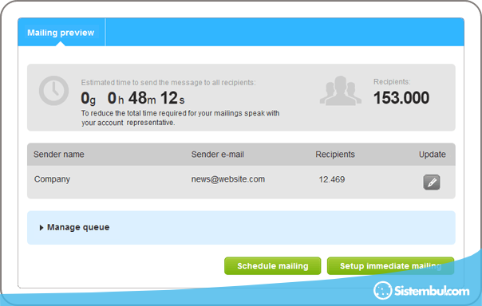This screenshot has height=306, width=482.
Task: Click the clock icon beside estimated time
Action: (x=53, y=91)
